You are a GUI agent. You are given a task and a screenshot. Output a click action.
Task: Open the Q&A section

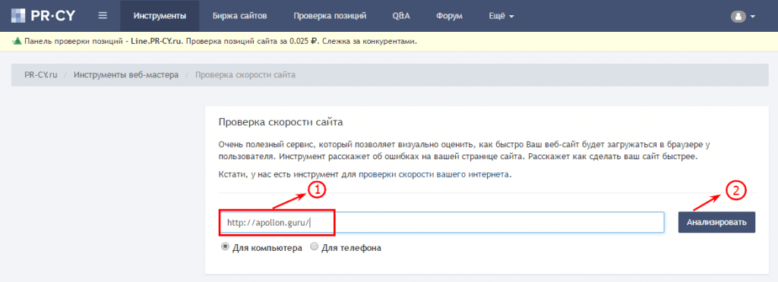(401, 16)
